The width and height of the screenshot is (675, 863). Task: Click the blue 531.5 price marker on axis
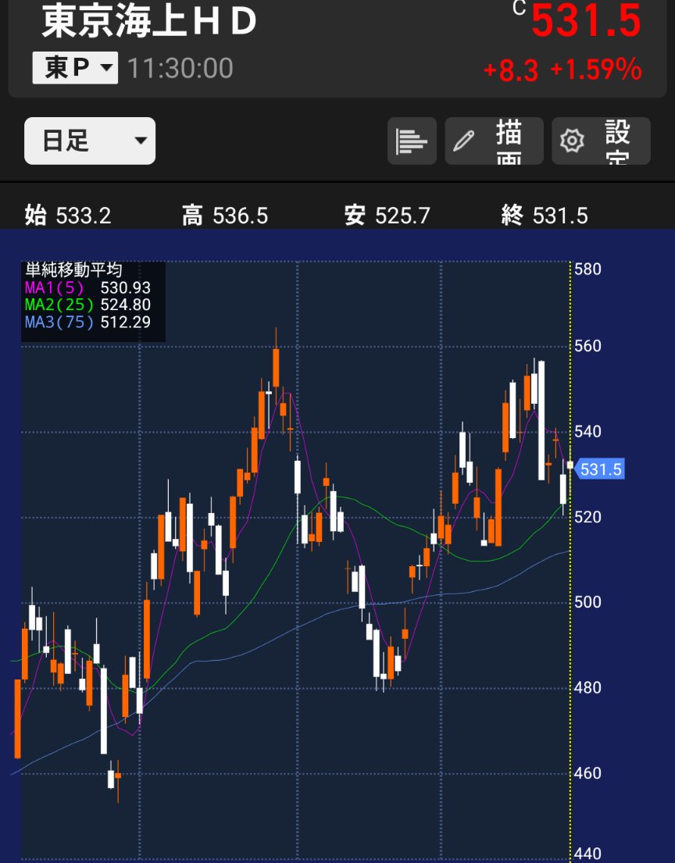tap(599, 469)
